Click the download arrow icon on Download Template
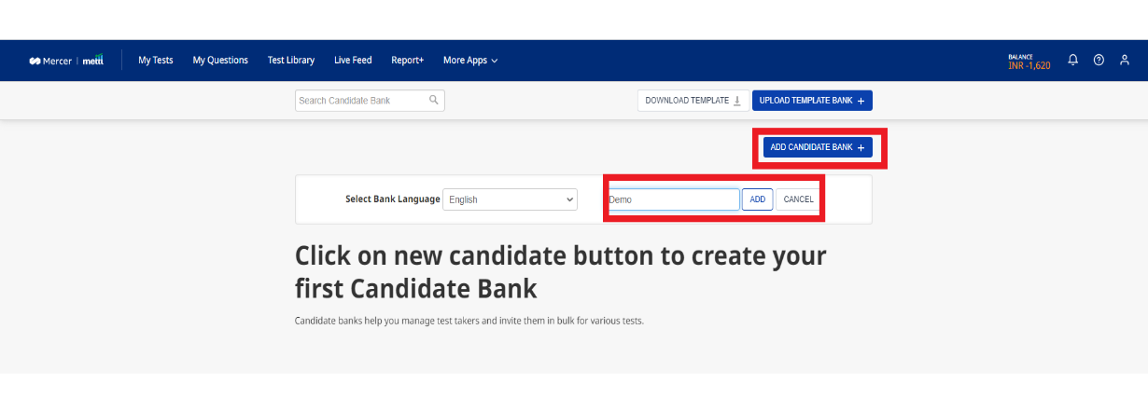The width and height of the screenshot is (1148, 412). (737, 101)
